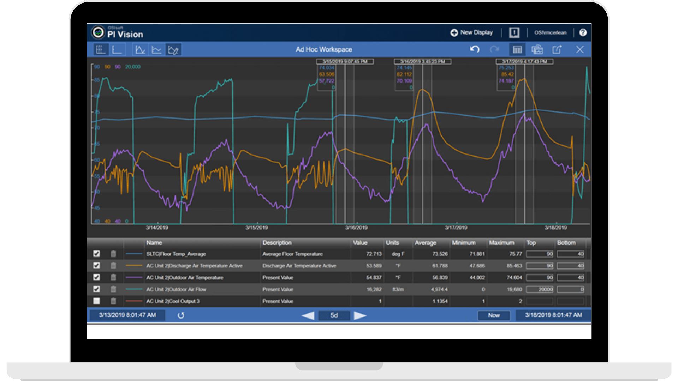Click the OSI\mcerlean user menu
The height and width of the screenshot is (381, 678).
tap(550, 33)
